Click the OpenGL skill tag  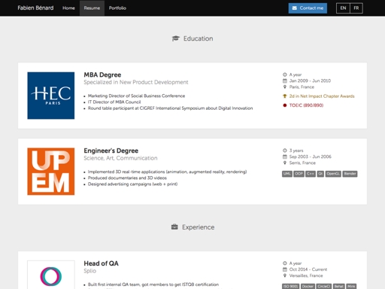coord(333,174)
